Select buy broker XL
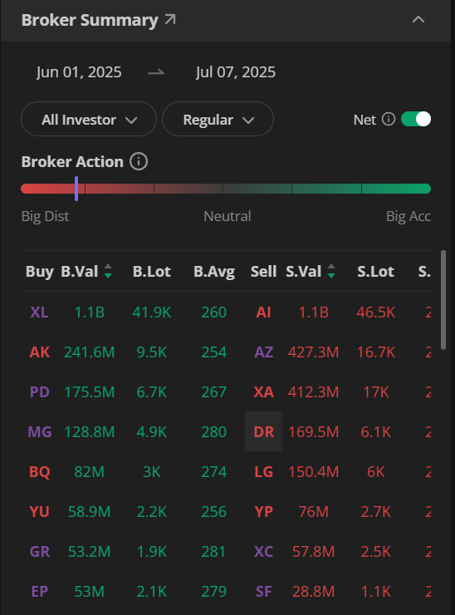 tap(39, 312)
